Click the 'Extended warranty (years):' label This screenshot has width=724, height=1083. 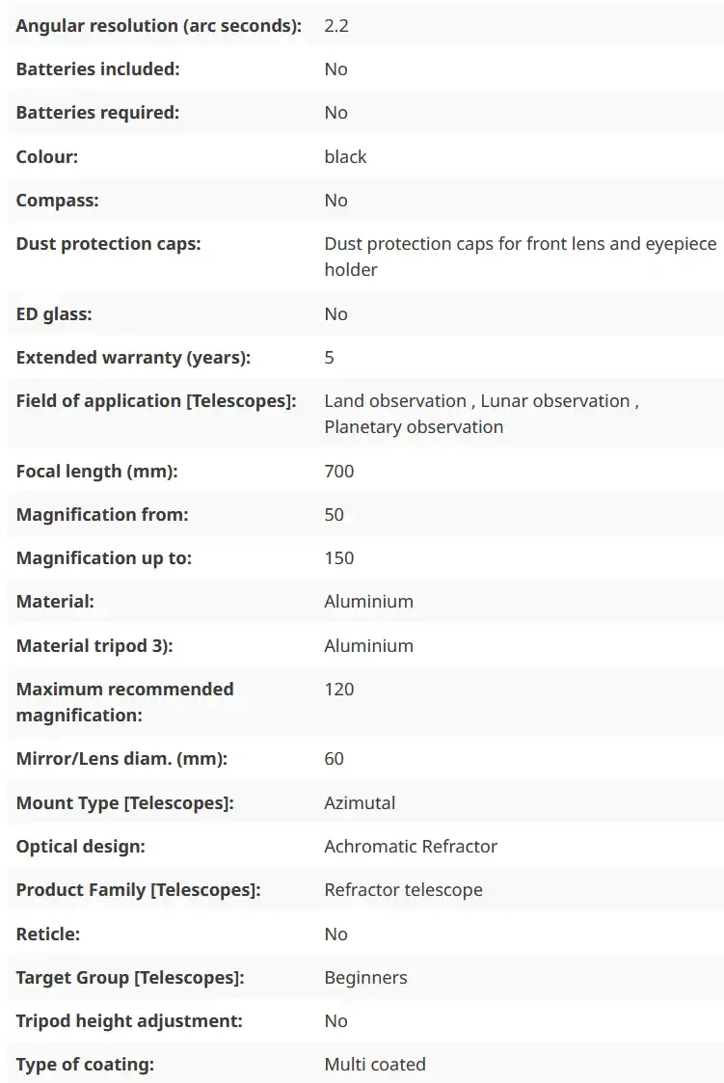click(133, 358)
